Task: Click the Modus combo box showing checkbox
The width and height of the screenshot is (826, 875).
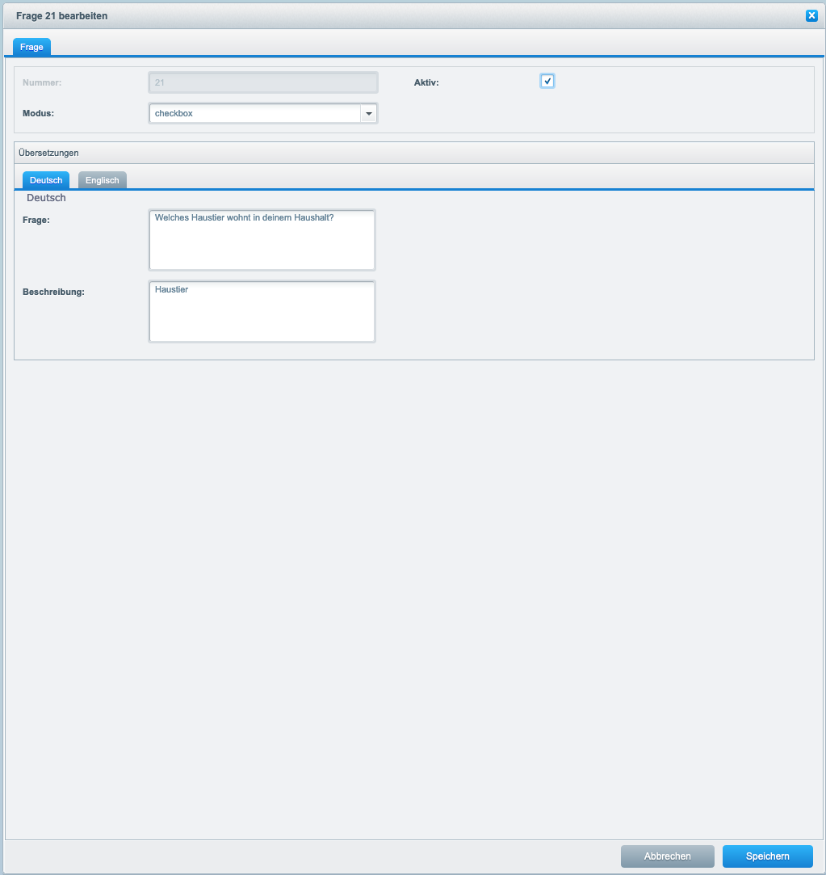Action: tap(254, 114)
